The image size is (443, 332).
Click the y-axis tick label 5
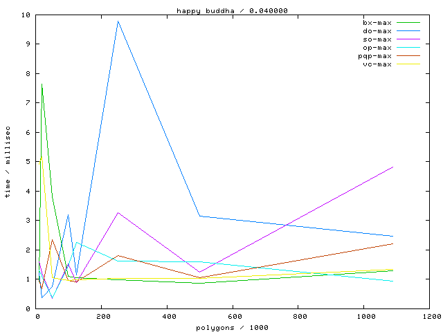[28, 162]
